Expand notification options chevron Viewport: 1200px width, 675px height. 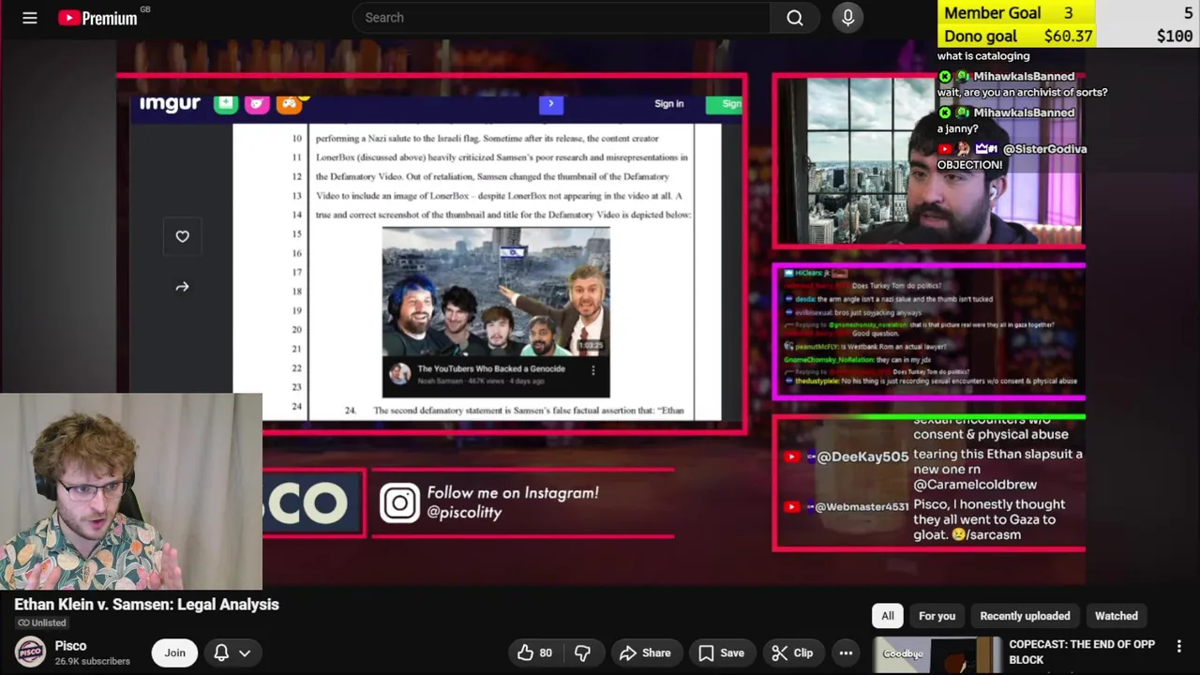(x=245, y=652)
